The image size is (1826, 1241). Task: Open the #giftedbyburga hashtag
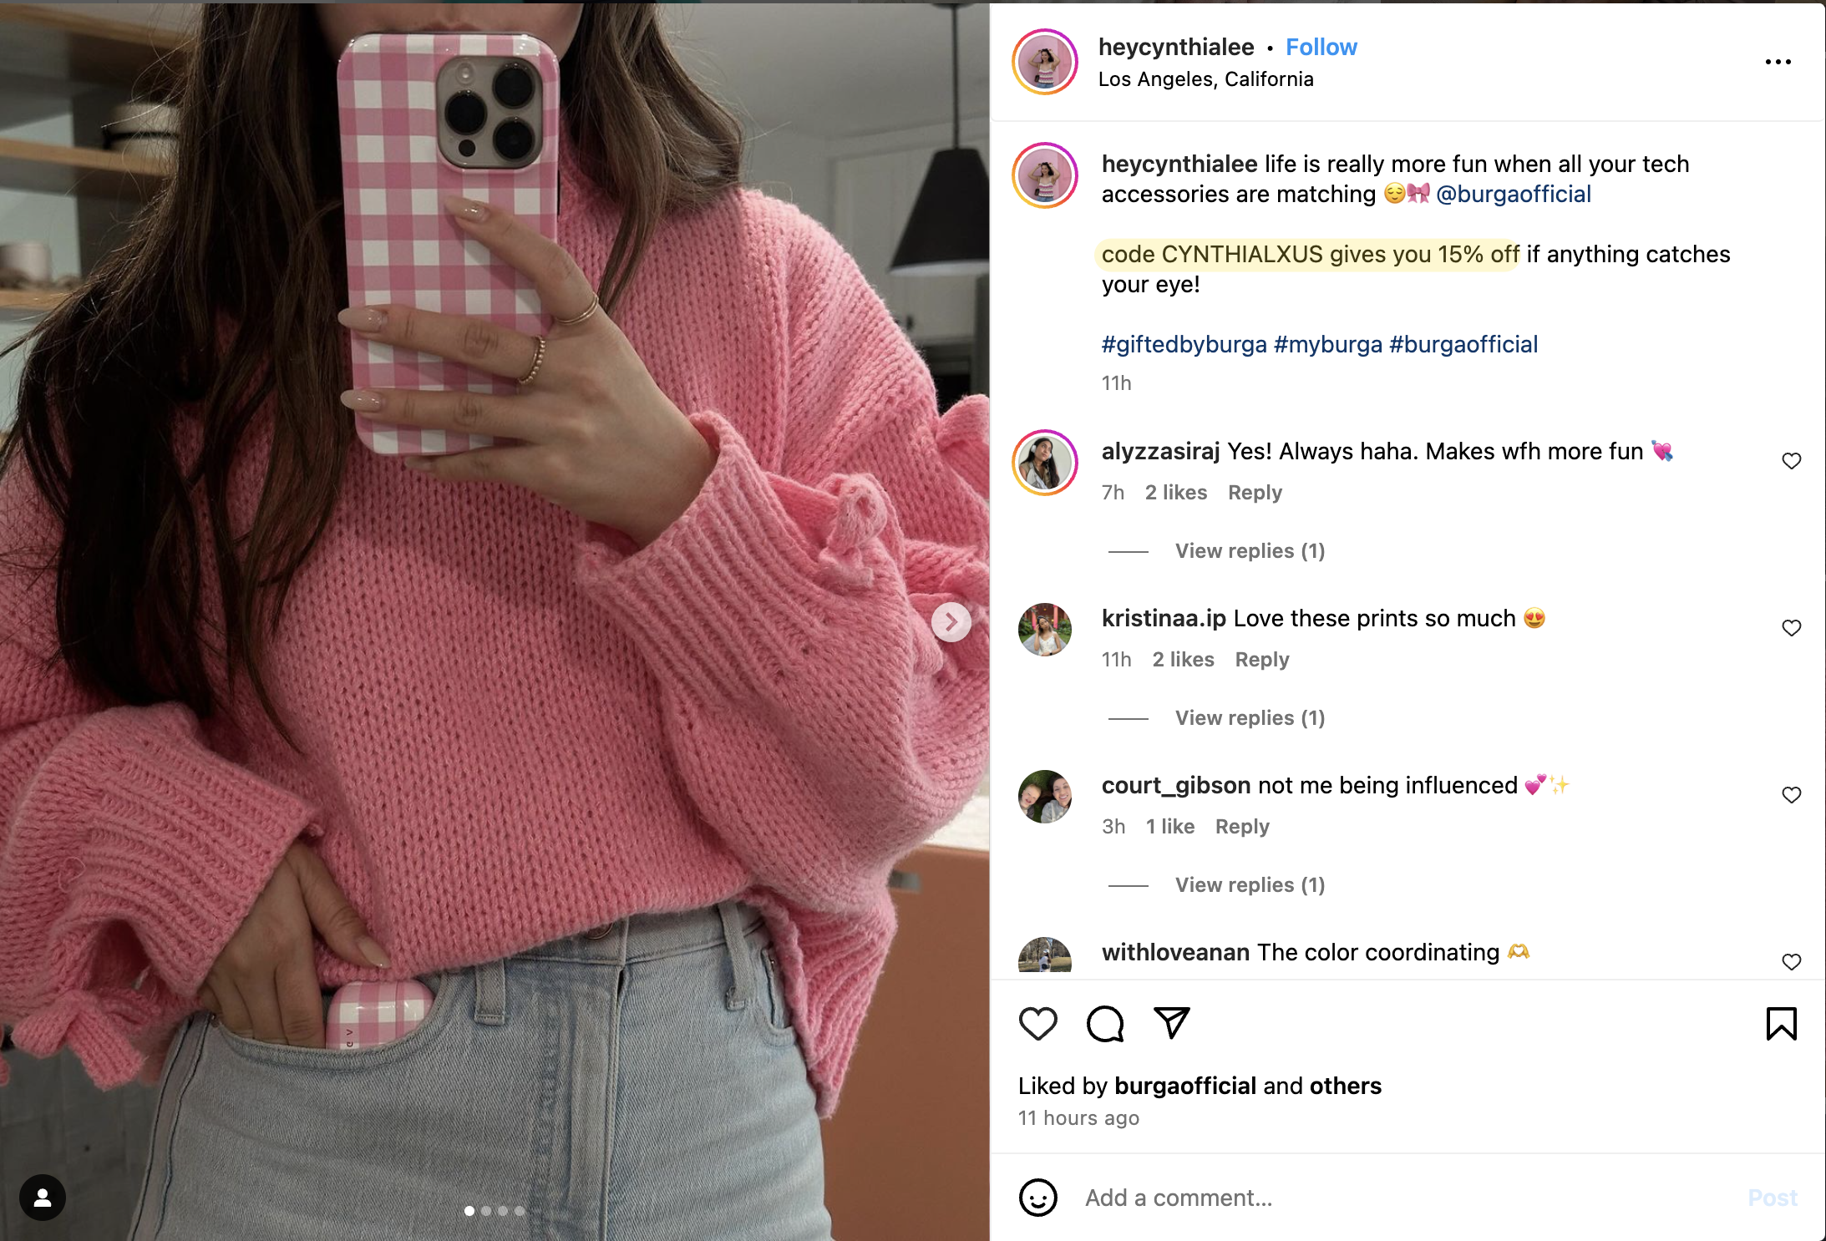point(1184,344)
